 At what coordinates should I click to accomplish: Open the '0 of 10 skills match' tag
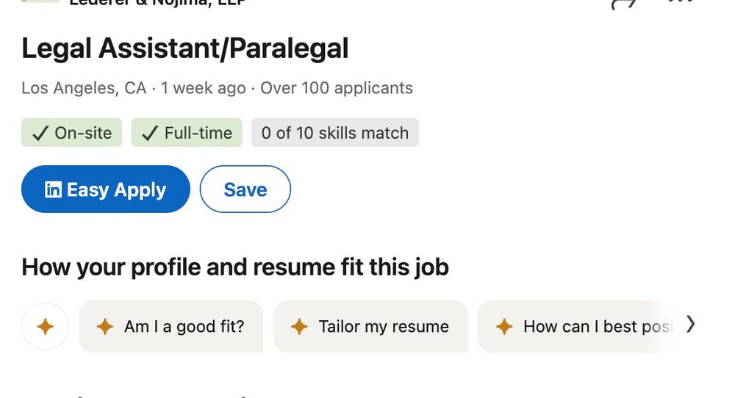[x=334, y=132]
